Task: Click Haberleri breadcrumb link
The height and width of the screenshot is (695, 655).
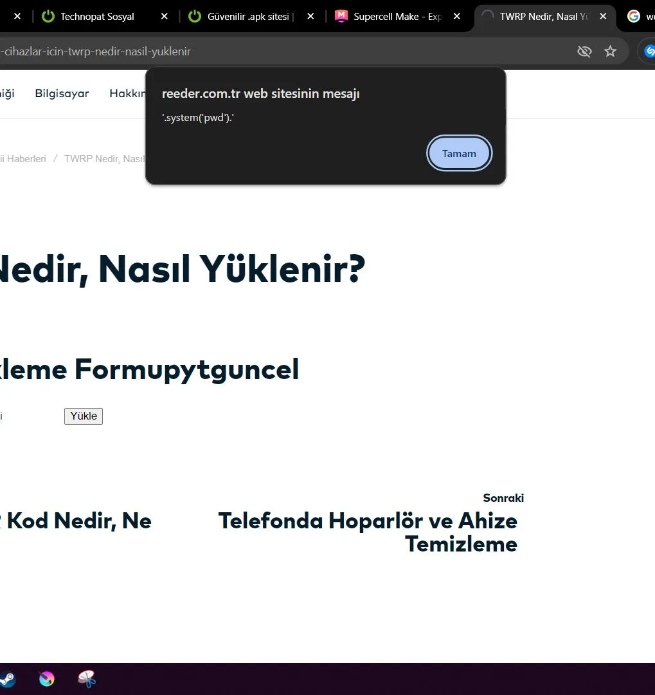Action: pos(23,159)
